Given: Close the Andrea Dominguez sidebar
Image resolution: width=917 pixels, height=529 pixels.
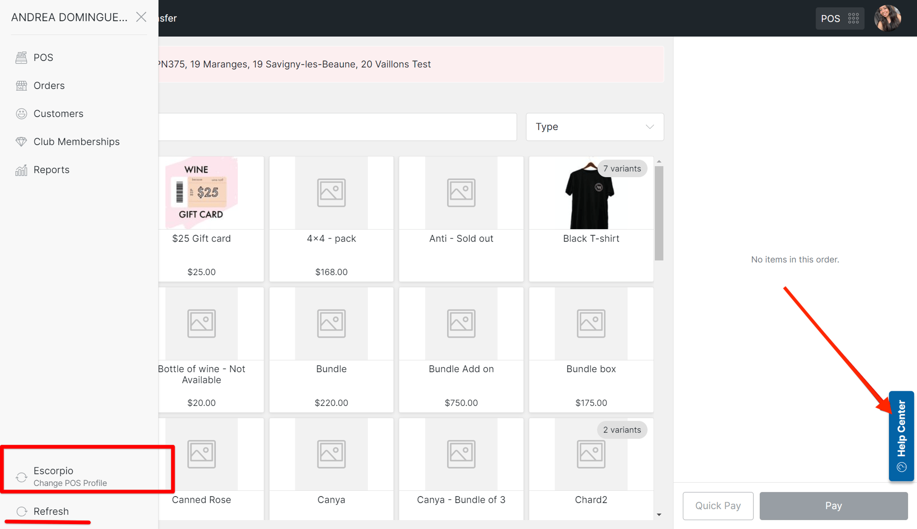Looking at the screenshot, I should click(141, 17).
